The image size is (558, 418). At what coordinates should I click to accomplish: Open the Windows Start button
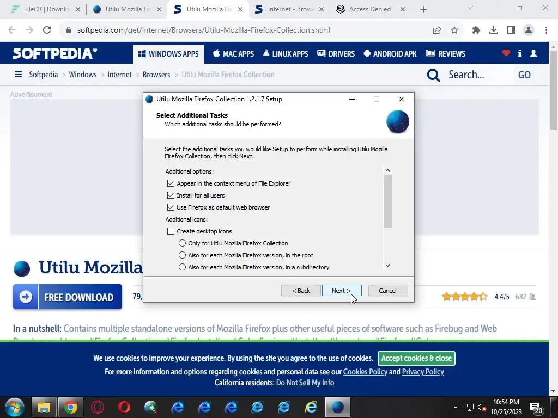coord(15,407)
